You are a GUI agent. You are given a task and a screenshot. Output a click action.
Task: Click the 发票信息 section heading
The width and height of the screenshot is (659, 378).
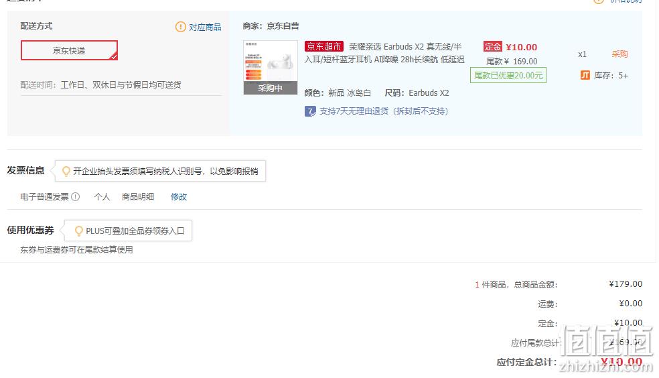point(25,170)
